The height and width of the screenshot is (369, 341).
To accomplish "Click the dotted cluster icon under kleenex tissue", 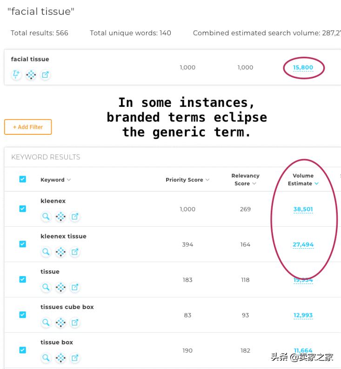I will [60, 252].
